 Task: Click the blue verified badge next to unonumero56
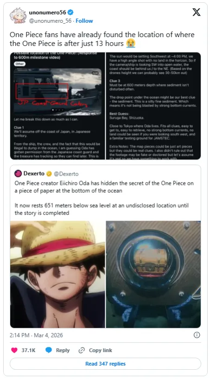[70, 13]
